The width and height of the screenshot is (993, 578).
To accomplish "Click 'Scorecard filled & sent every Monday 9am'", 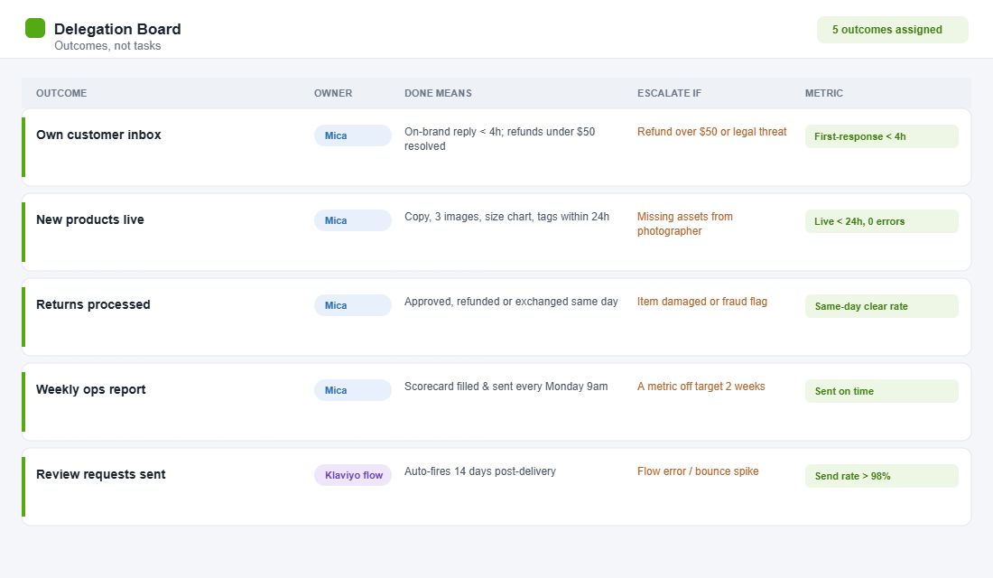I will pyautogui.click(x=506, y=387).
